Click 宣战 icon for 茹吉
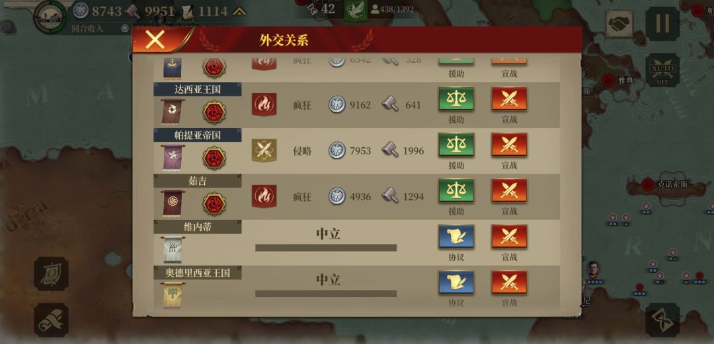This screenshot has width=714, height=344. coord(509,191)
